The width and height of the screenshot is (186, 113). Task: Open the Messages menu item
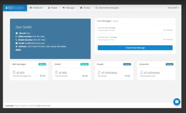[x=70, y=8]
